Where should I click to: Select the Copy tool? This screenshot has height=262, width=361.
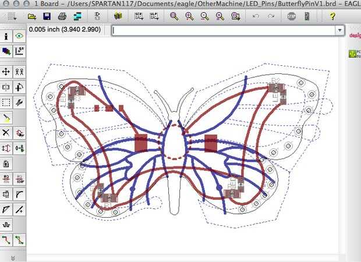[x=19, y=72]
